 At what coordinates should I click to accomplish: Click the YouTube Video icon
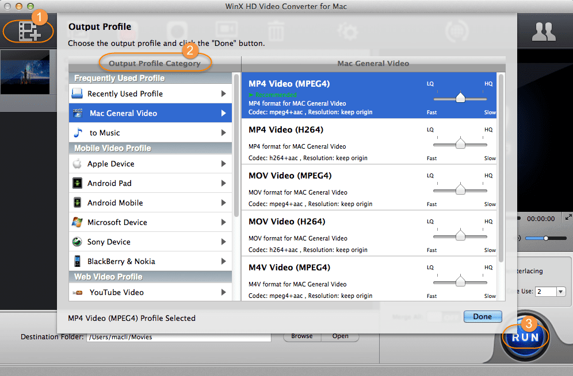pyautogui.click(x=77, y=292)
